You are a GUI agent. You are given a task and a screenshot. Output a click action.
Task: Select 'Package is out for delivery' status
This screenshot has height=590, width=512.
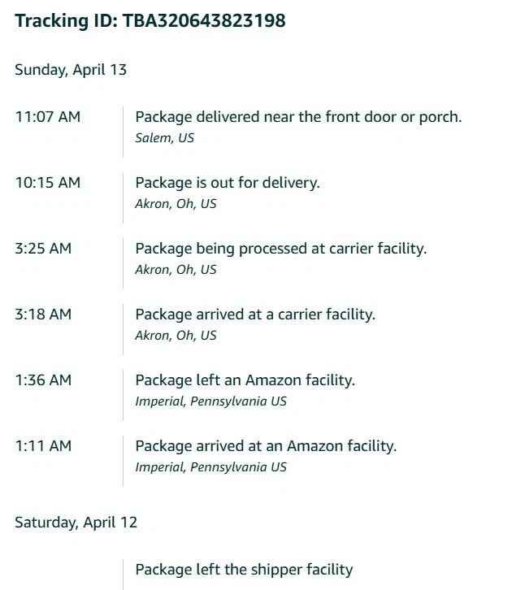pyautogui.click(x=228, y=183)
